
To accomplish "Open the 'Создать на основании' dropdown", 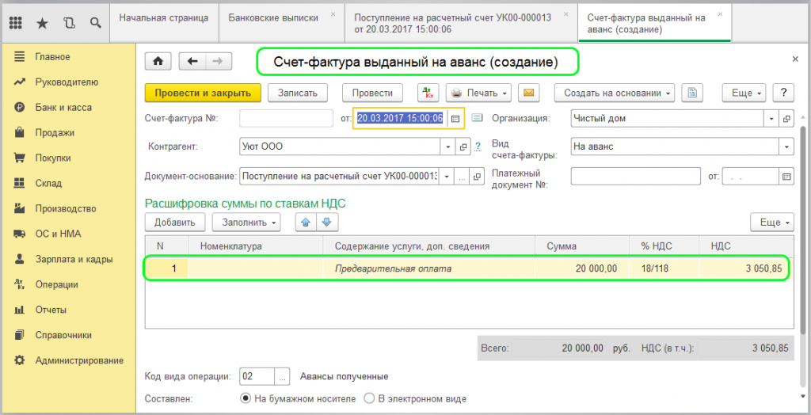I will (x=617, y=93).
